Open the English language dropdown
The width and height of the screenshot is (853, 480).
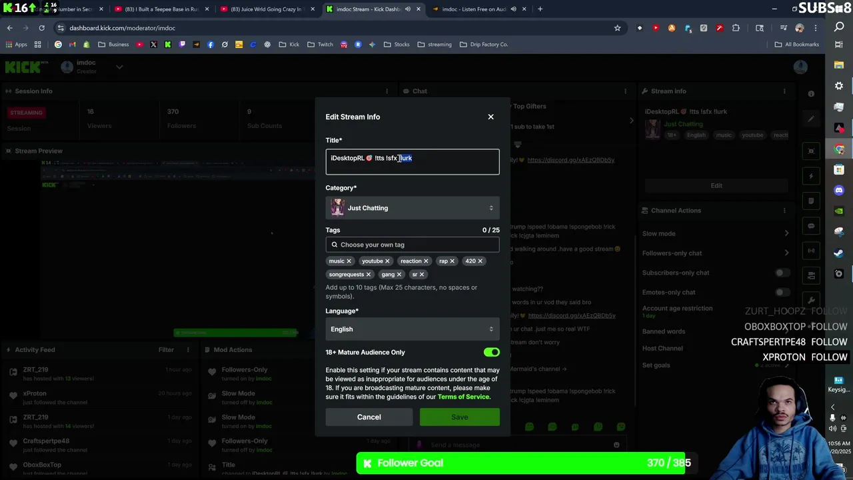tap(413, 329)
